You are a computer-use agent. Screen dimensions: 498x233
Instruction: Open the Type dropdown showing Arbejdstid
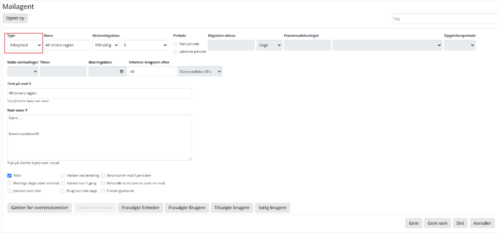pos(24,45)
